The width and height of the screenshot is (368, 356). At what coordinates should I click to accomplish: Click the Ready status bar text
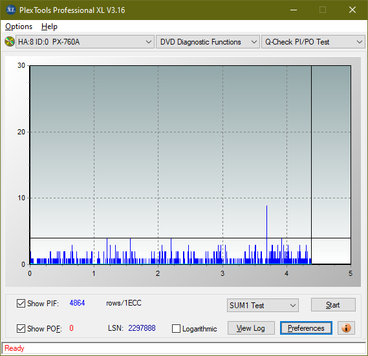(x=14, y=348)
